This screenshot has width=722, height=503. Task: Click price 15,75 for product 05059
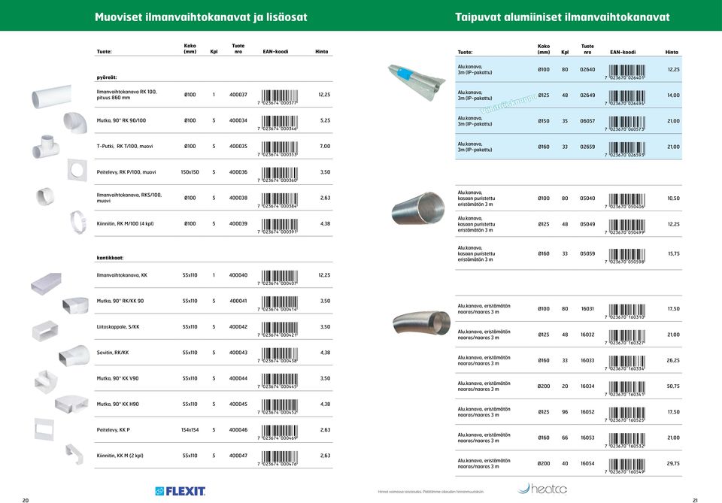point(673,253)
